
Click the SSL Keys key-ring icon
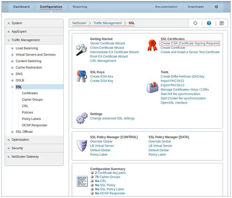click(82, 76)
